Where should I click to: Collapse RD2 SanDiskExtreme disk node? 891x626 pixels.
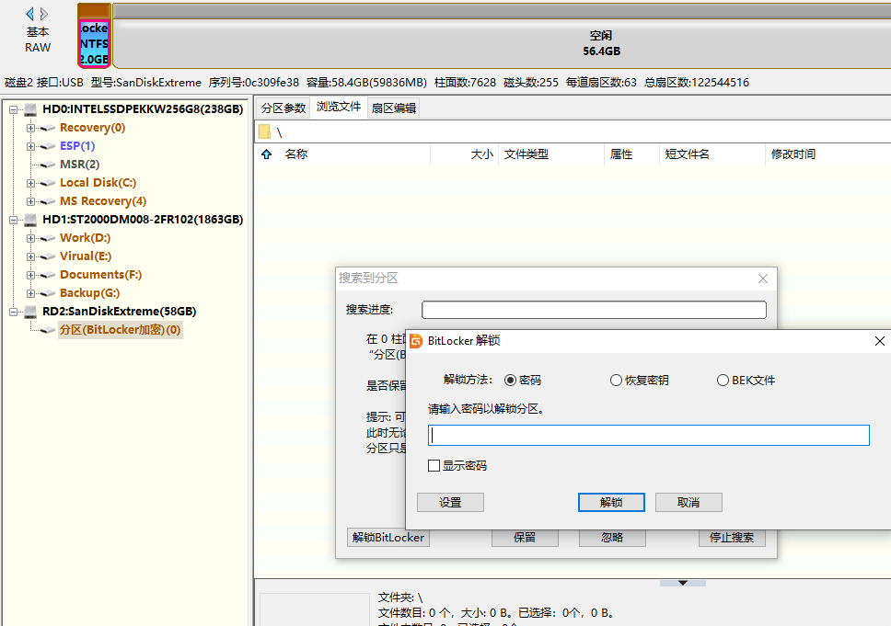13,312
